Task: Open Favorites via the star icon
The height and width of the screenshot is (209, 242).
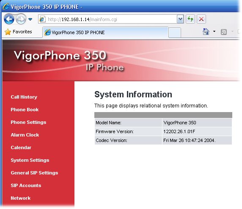Action: coord(8,32)
